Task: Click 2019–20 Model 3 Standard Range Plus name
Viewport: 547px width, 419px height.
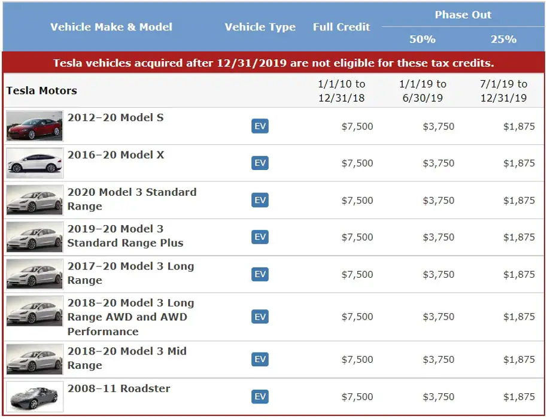Action: (125, 236)
